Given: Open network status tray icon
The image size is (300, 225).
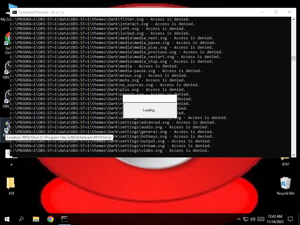Looking at the screenshot, I should pyautogui.click(x=246, y=219).
